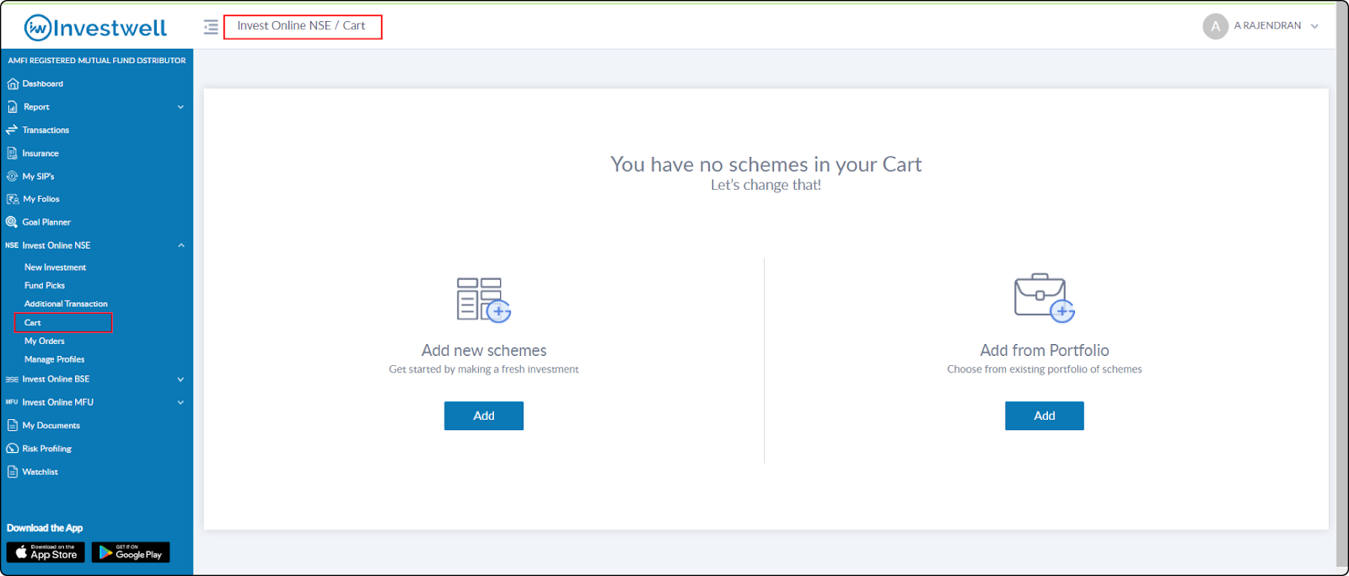
Task: Click 'Let's change that!' subtitle
Action: click(x=766, y=186)
